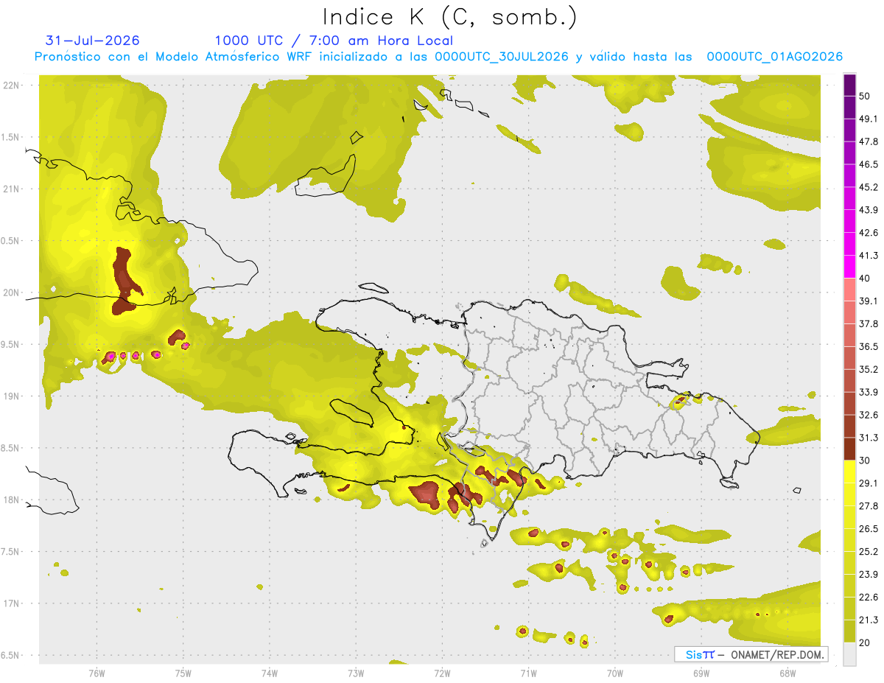Click the colorbar value 39.1
This screenshot has height=683, width=884.
(x=869, y=301)
